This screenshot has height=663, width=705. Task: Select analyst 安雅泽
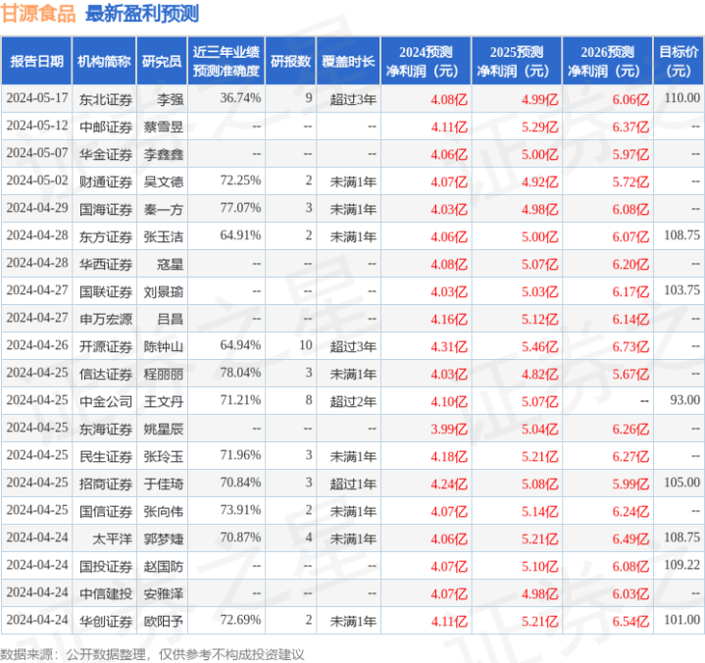coord(163,593)
